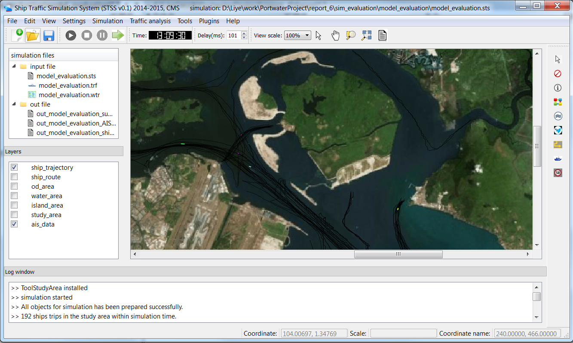573x343 pixels.
Task: Open the Tools menu
Action: (x=185, y=21)
